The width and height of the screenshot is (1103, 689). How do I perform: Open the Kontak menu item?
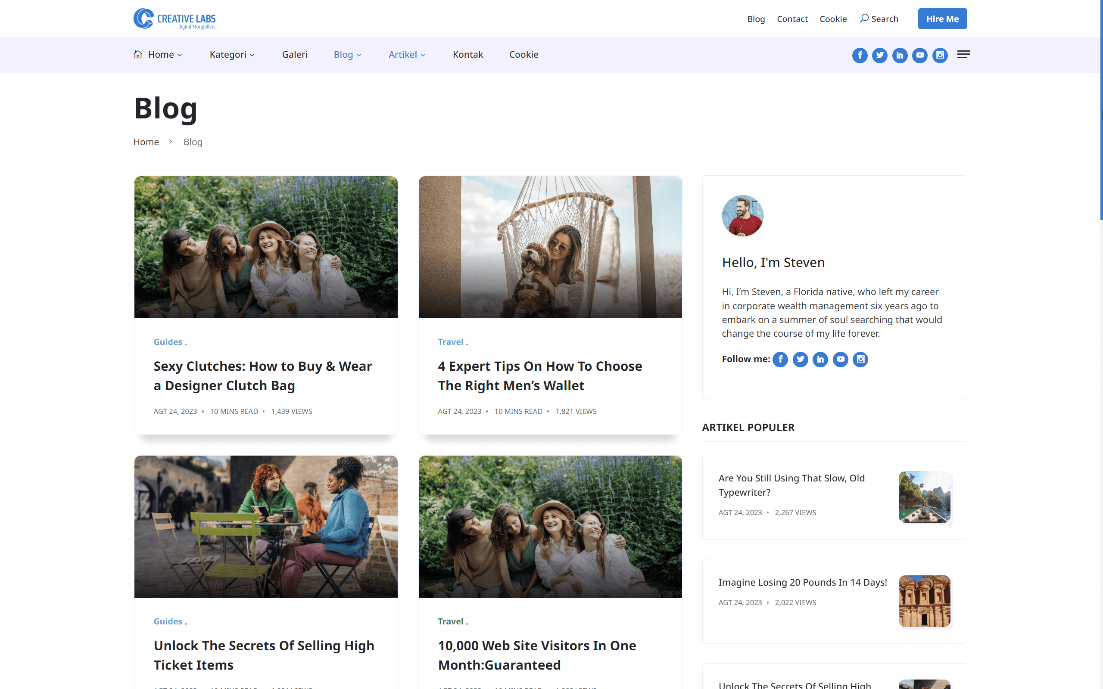coord(467,55)
